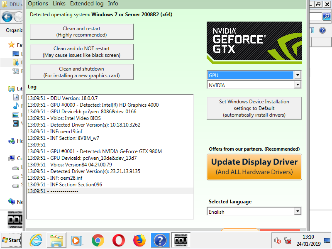The image size is (332, 249).
Task: Click the Favorites star in Explorer sidebar
Action: [x=11, y=45]
